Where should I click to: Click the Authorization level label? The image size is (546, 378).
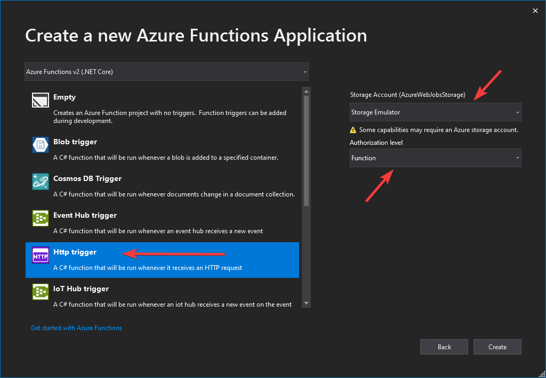[x=376, y=143]
